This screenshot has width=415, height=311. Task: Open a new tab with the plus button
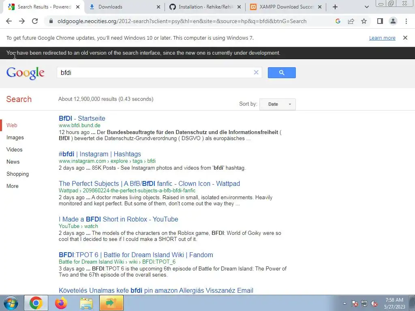point(335,7)
